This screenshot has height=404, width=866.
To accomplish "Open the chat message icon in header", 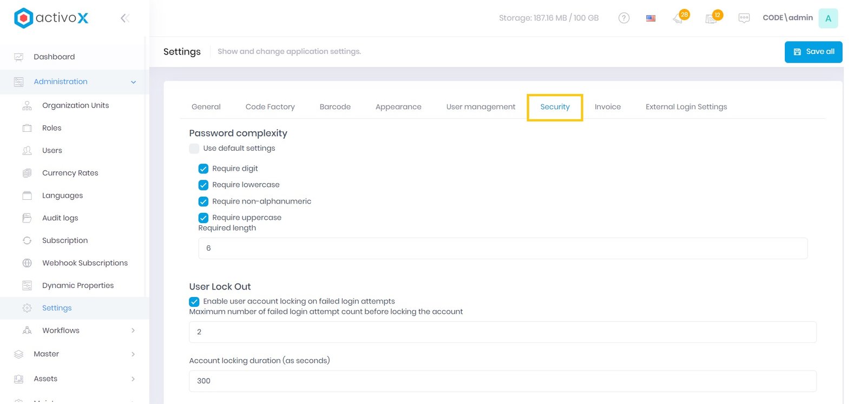I will tap(744, 18).
